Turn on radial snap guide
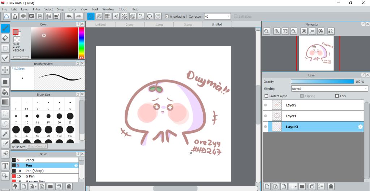370x191 pixels. (x=124, y=16)
